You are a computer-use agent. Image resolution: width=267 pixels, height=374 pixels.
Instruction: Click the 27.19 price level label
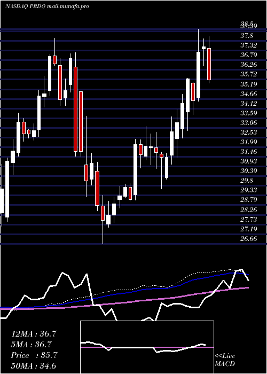click(249, 229)
